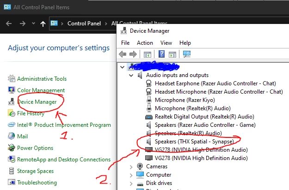289x190 pixels.
Task: Click Disk drives category icon
Action: [140, 184]
